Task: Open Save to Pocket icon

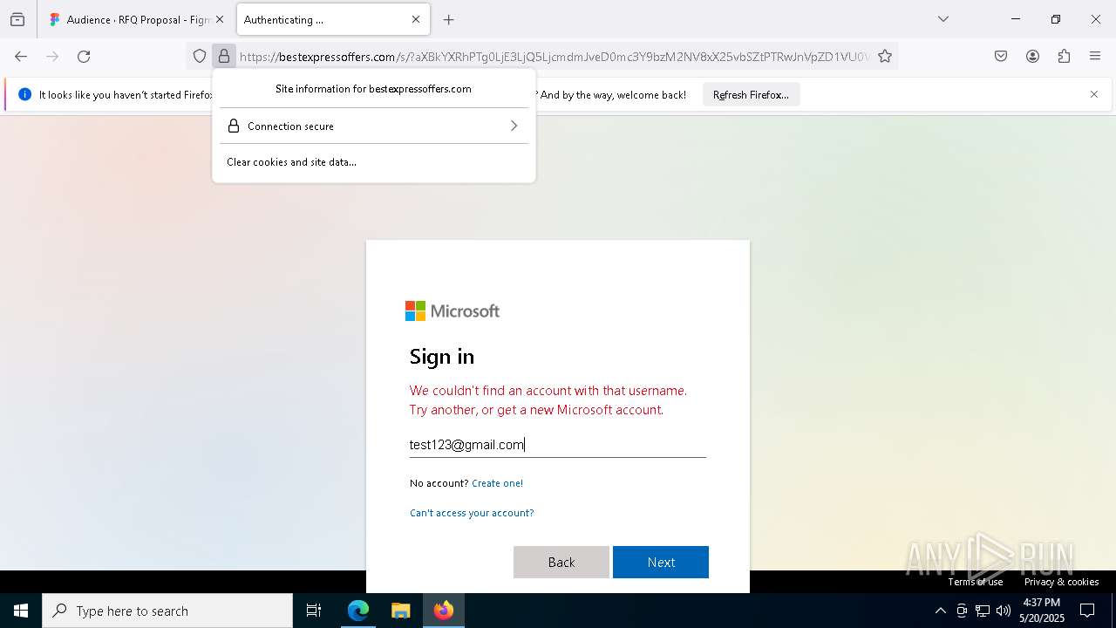Action: click(x=1001, y=57)
